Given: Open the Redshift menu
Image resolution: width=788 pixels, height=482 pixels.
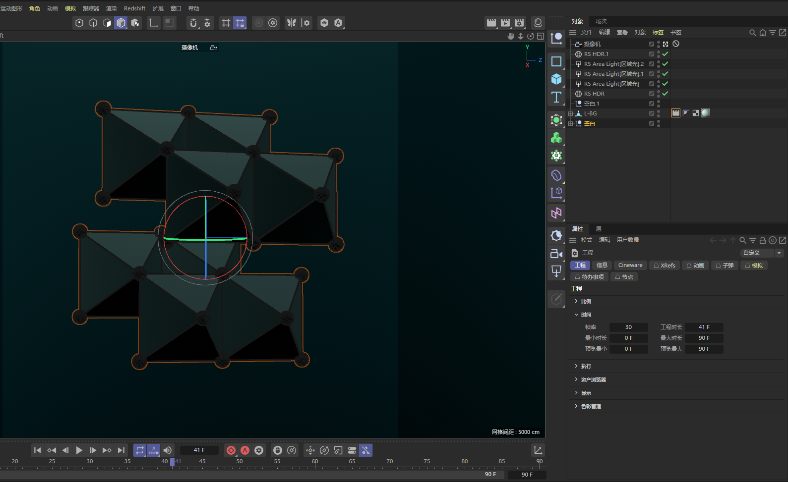Looking at the screenshot, I should [x=134, y=8].
